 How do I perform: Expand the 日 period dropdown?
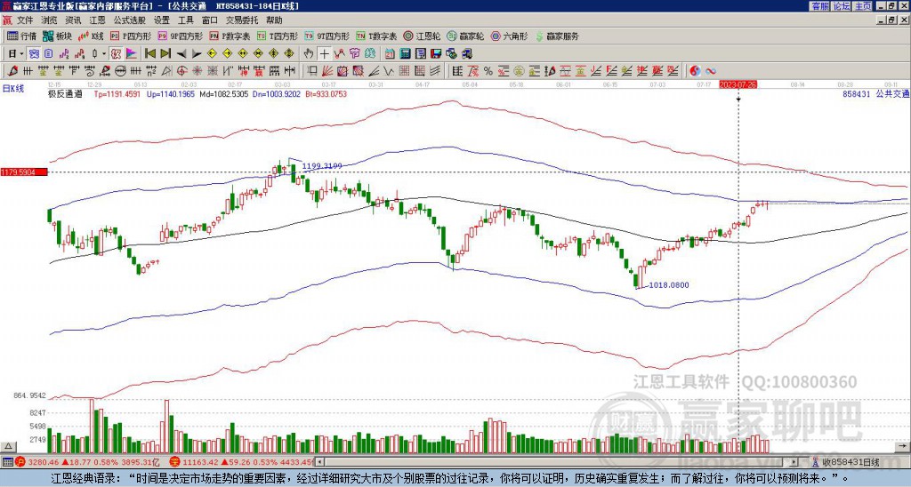[22, 54]
